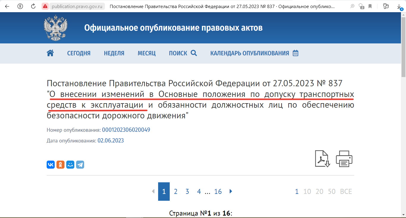The image size is (406, 218).
Task: Open the protection shield showing 2
Action: pyautogui.click(x=361, y=6)
